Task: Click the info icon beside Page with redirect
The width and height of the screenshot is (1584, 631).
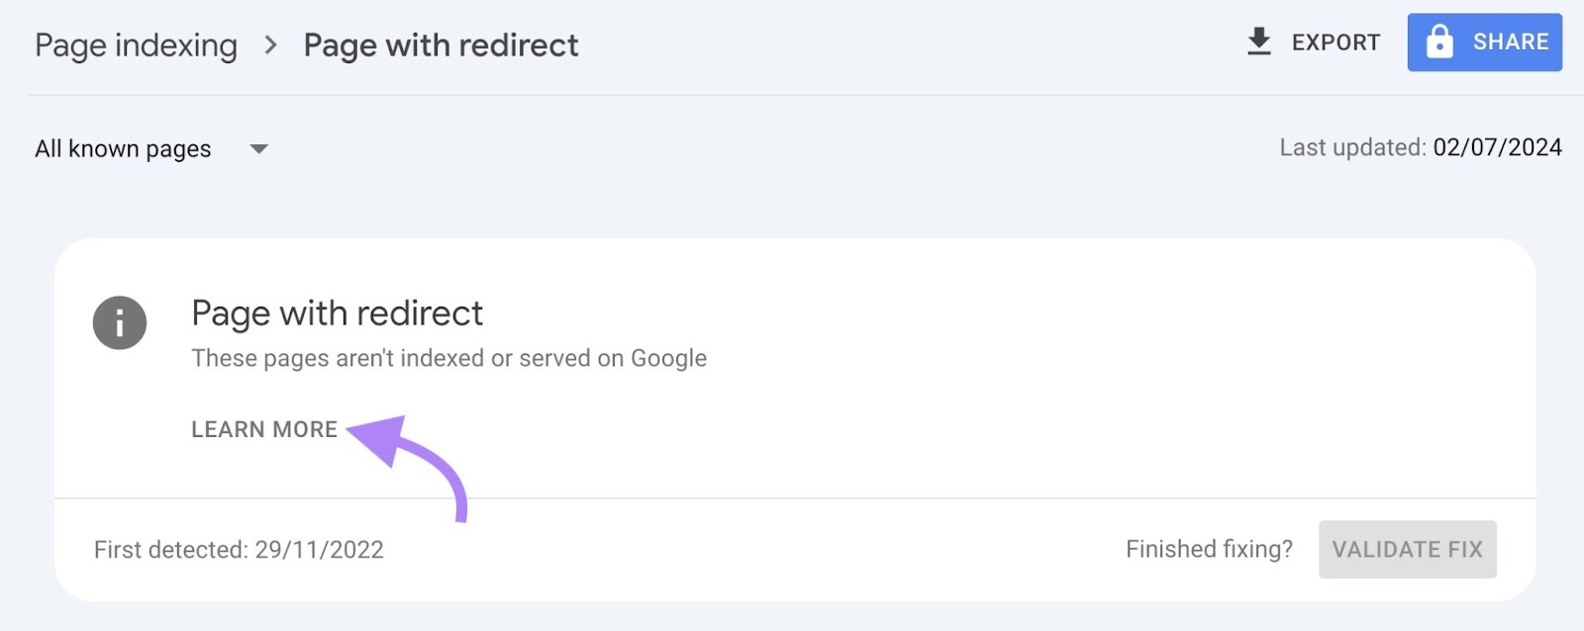Action: coord(119,322)
